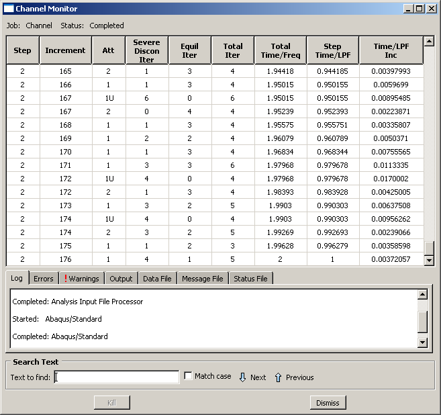The image size is (441, 415).
Task: Click the Severe Discon Iter column header
Action: pyautogui.click(x=146, y=50)
